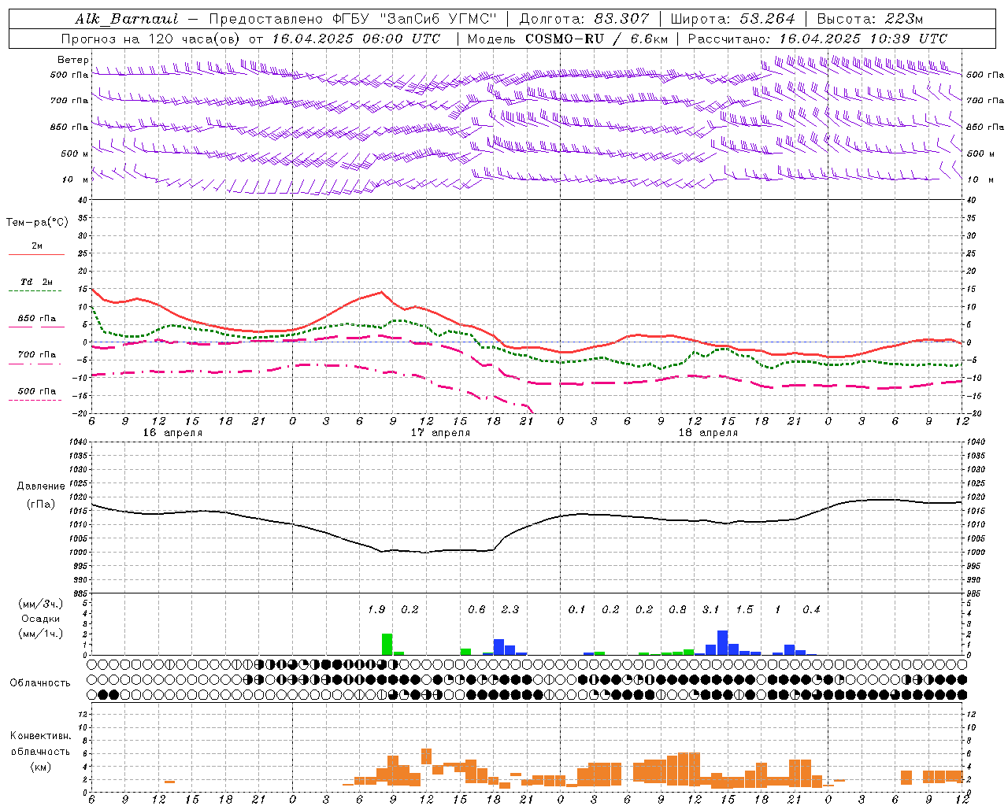The height and width of the screenshot is (806, 1008).
Task: Click the precipitation value '2.3'
Action: (x=510, y=610)
